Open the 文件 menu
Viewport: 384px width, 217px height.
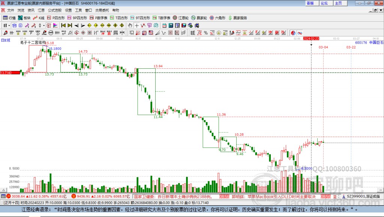(10, 10)
